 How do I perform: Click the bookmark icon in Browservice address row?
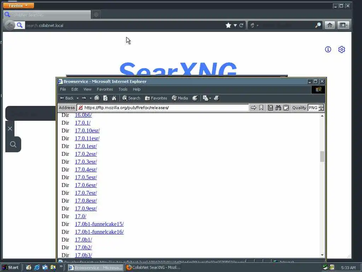261,108
